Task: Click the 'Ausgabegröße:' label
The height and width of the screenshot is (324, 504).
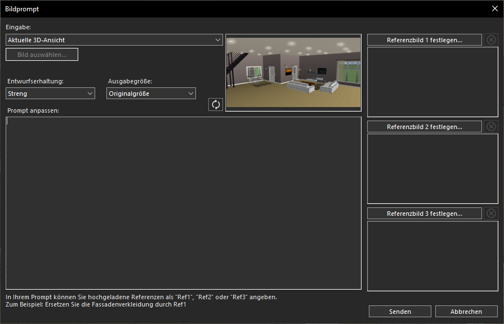Action: pyautogui.click(x=130, y=81)
